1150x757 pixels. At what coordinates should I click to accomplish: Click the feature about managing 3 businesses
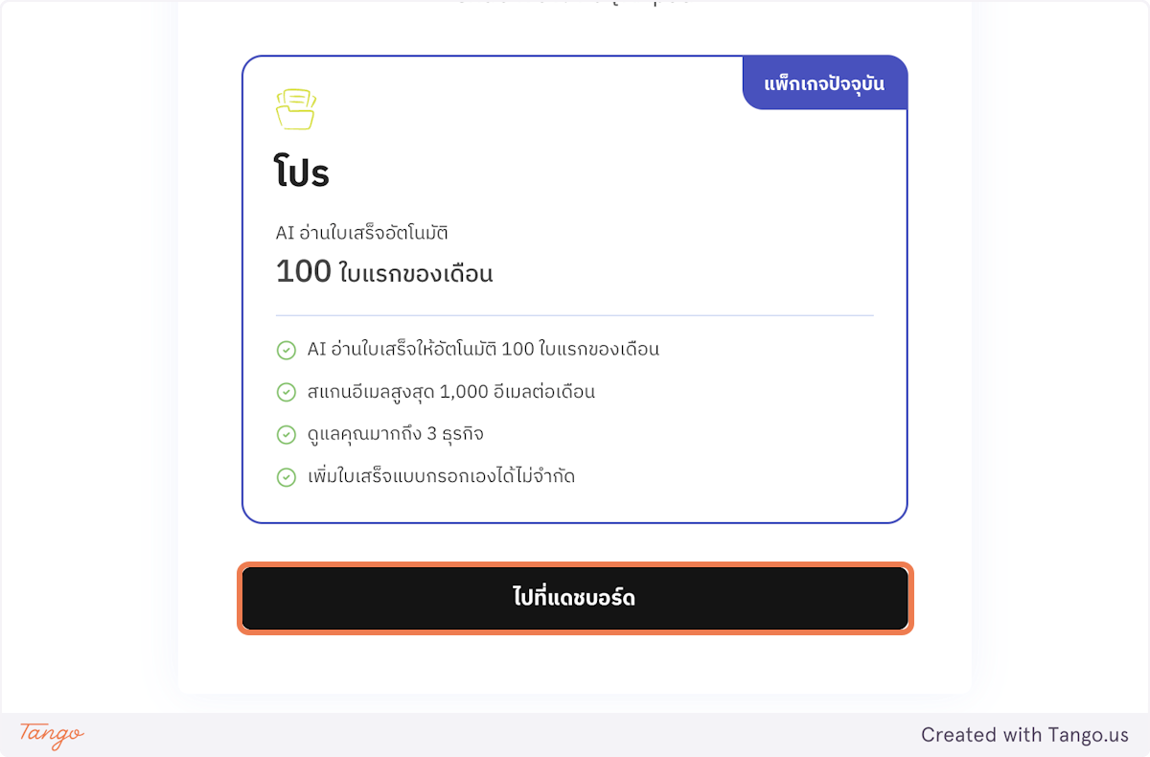pos(395,433)
